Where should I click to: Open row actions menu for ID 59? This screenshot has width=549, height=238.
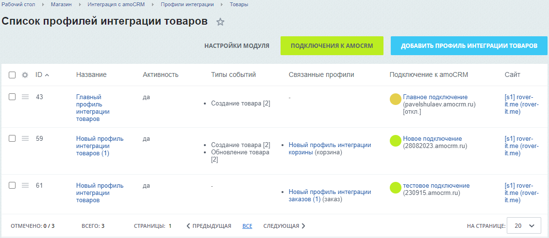26,139
